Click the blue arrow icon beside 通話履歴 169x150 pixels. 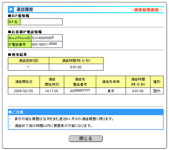[x=11, y=10]
